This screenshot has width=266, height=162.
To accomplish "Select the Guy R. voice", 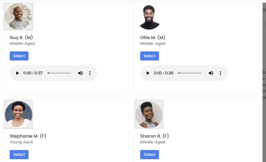I will pyautogui.click(x=19, y=56).
